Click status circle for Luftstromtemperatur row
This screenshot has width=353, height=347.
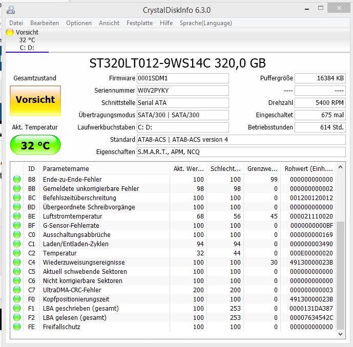click(17, 216)
